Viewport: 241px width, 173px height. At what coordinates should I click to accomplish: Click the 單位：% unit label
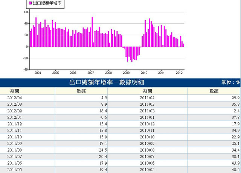pyautogui.click(x=230, y=82)
